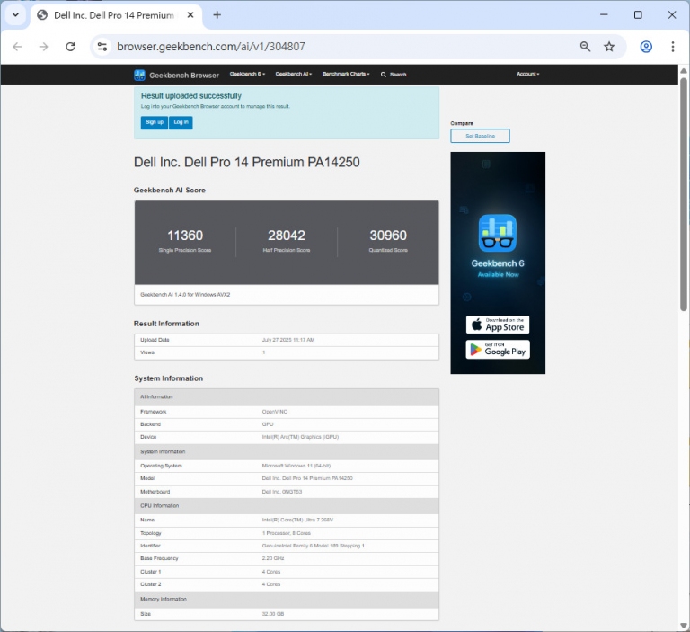Image resolution: width=690 pixels, height=632 pixels.
Task: Click the page vertical scrollbar thumb
Action: pos(684,194)
